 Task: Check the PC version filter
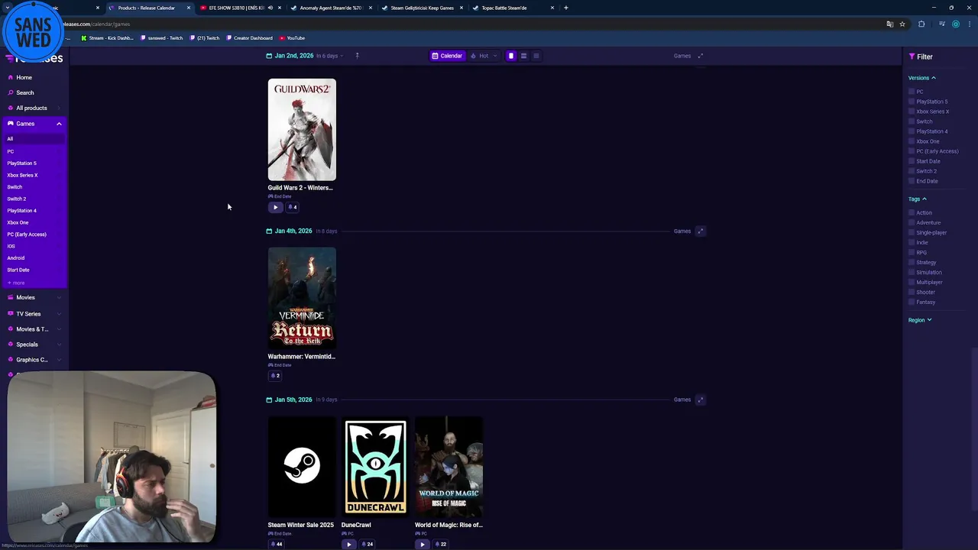point(912,92)
